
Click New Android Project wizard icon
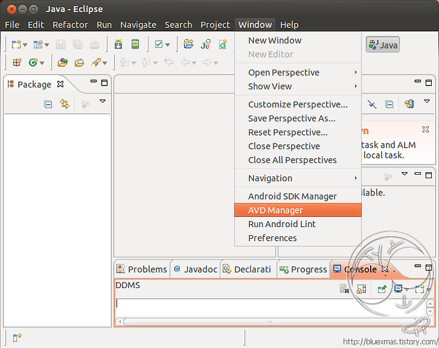188,44
